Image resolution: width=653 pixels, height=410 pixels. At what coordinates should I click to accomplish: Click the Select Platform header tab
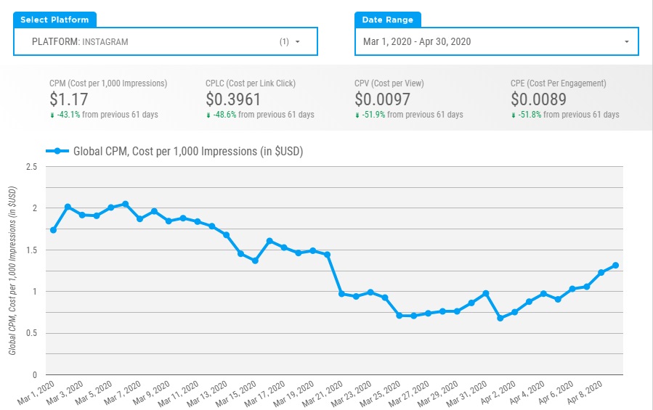55,20
